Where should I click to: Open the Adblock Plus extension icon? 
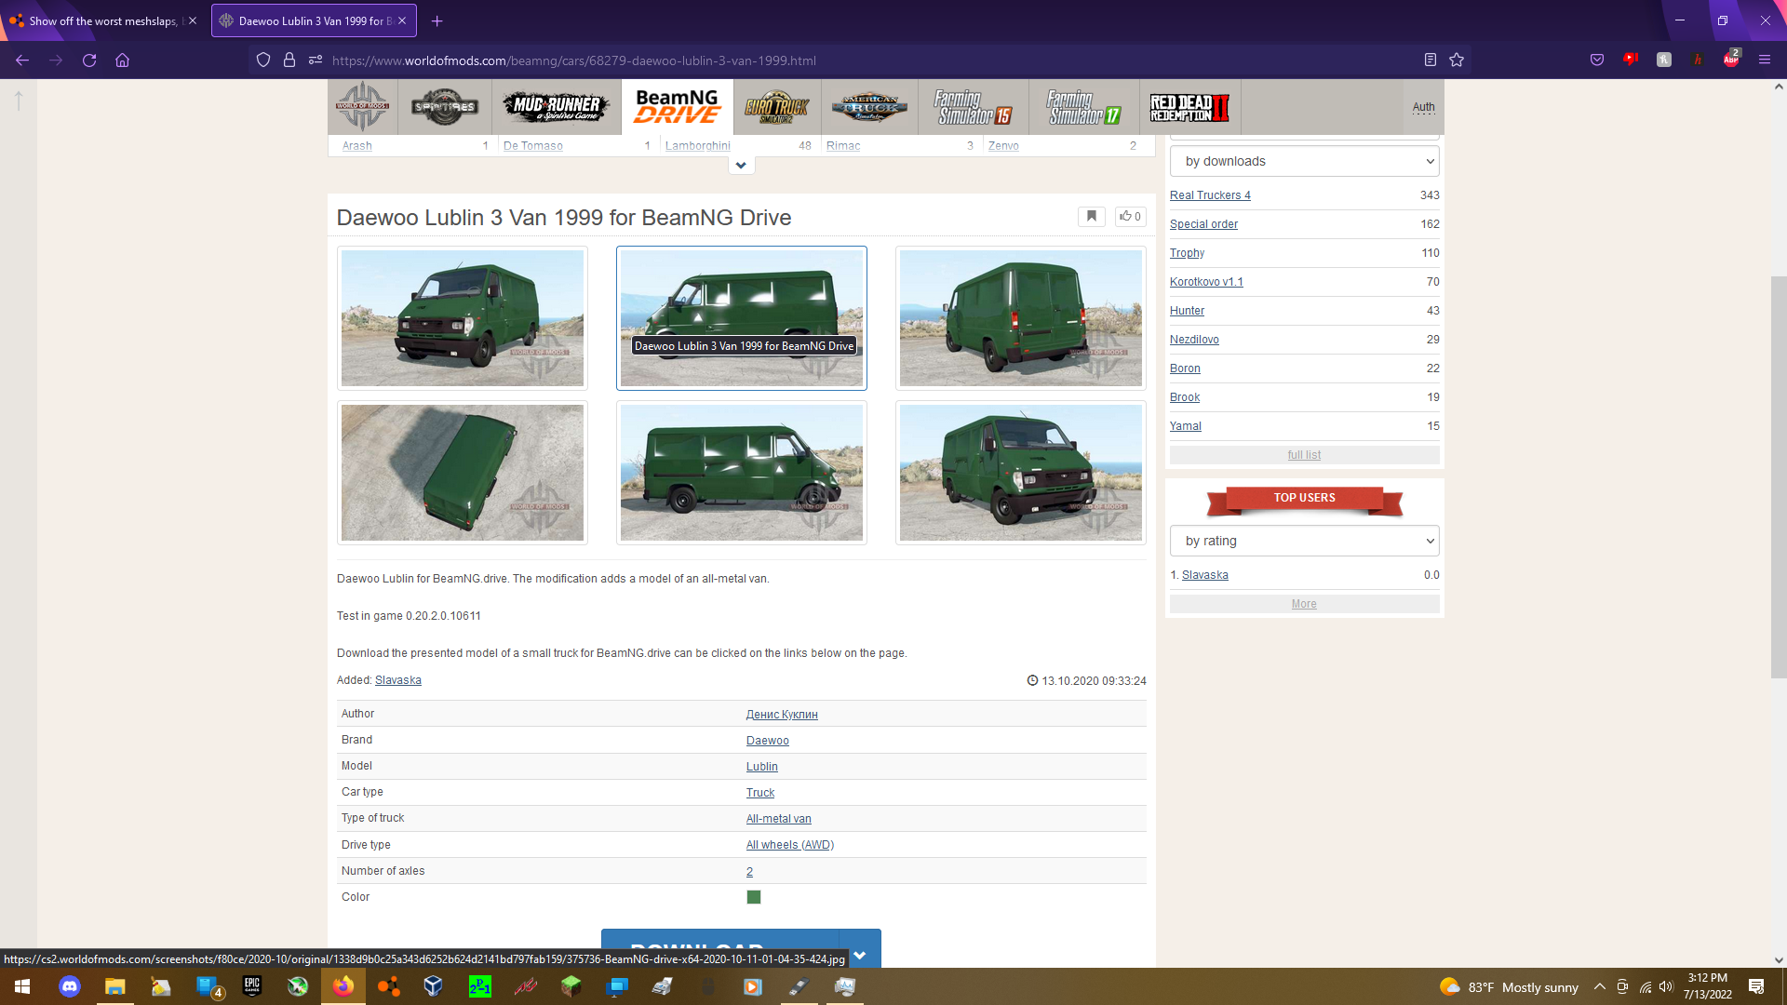coord(1731,60)
